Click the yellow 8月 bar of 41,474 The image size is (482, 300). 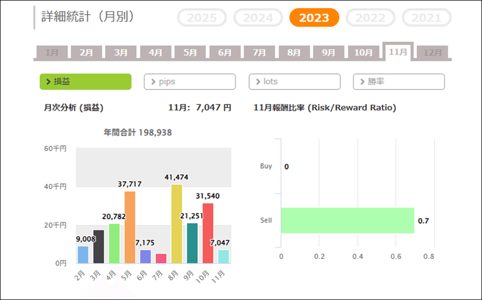click(177, 224)
